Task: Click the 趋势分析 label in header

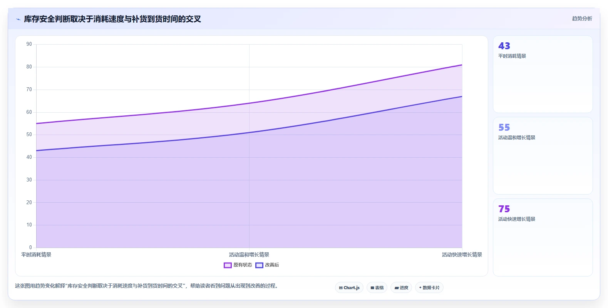Action: 582,18
